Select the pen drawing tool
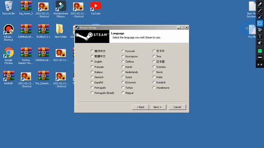The image size is (264, 148). pos(260,4)
